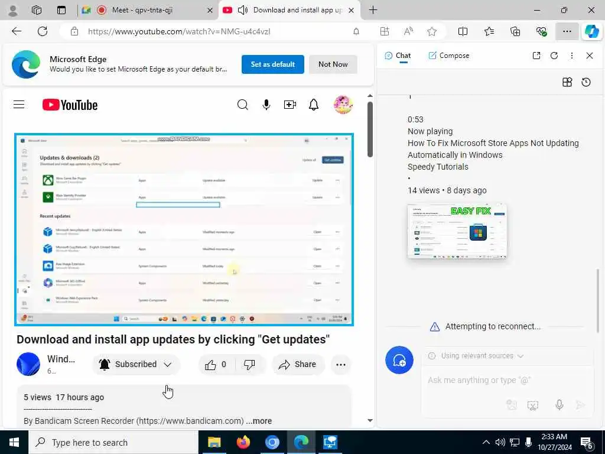This screenshot has height=454, width=605.
Task: Open the YouTube account avatar
Action: tap(343, 105)
